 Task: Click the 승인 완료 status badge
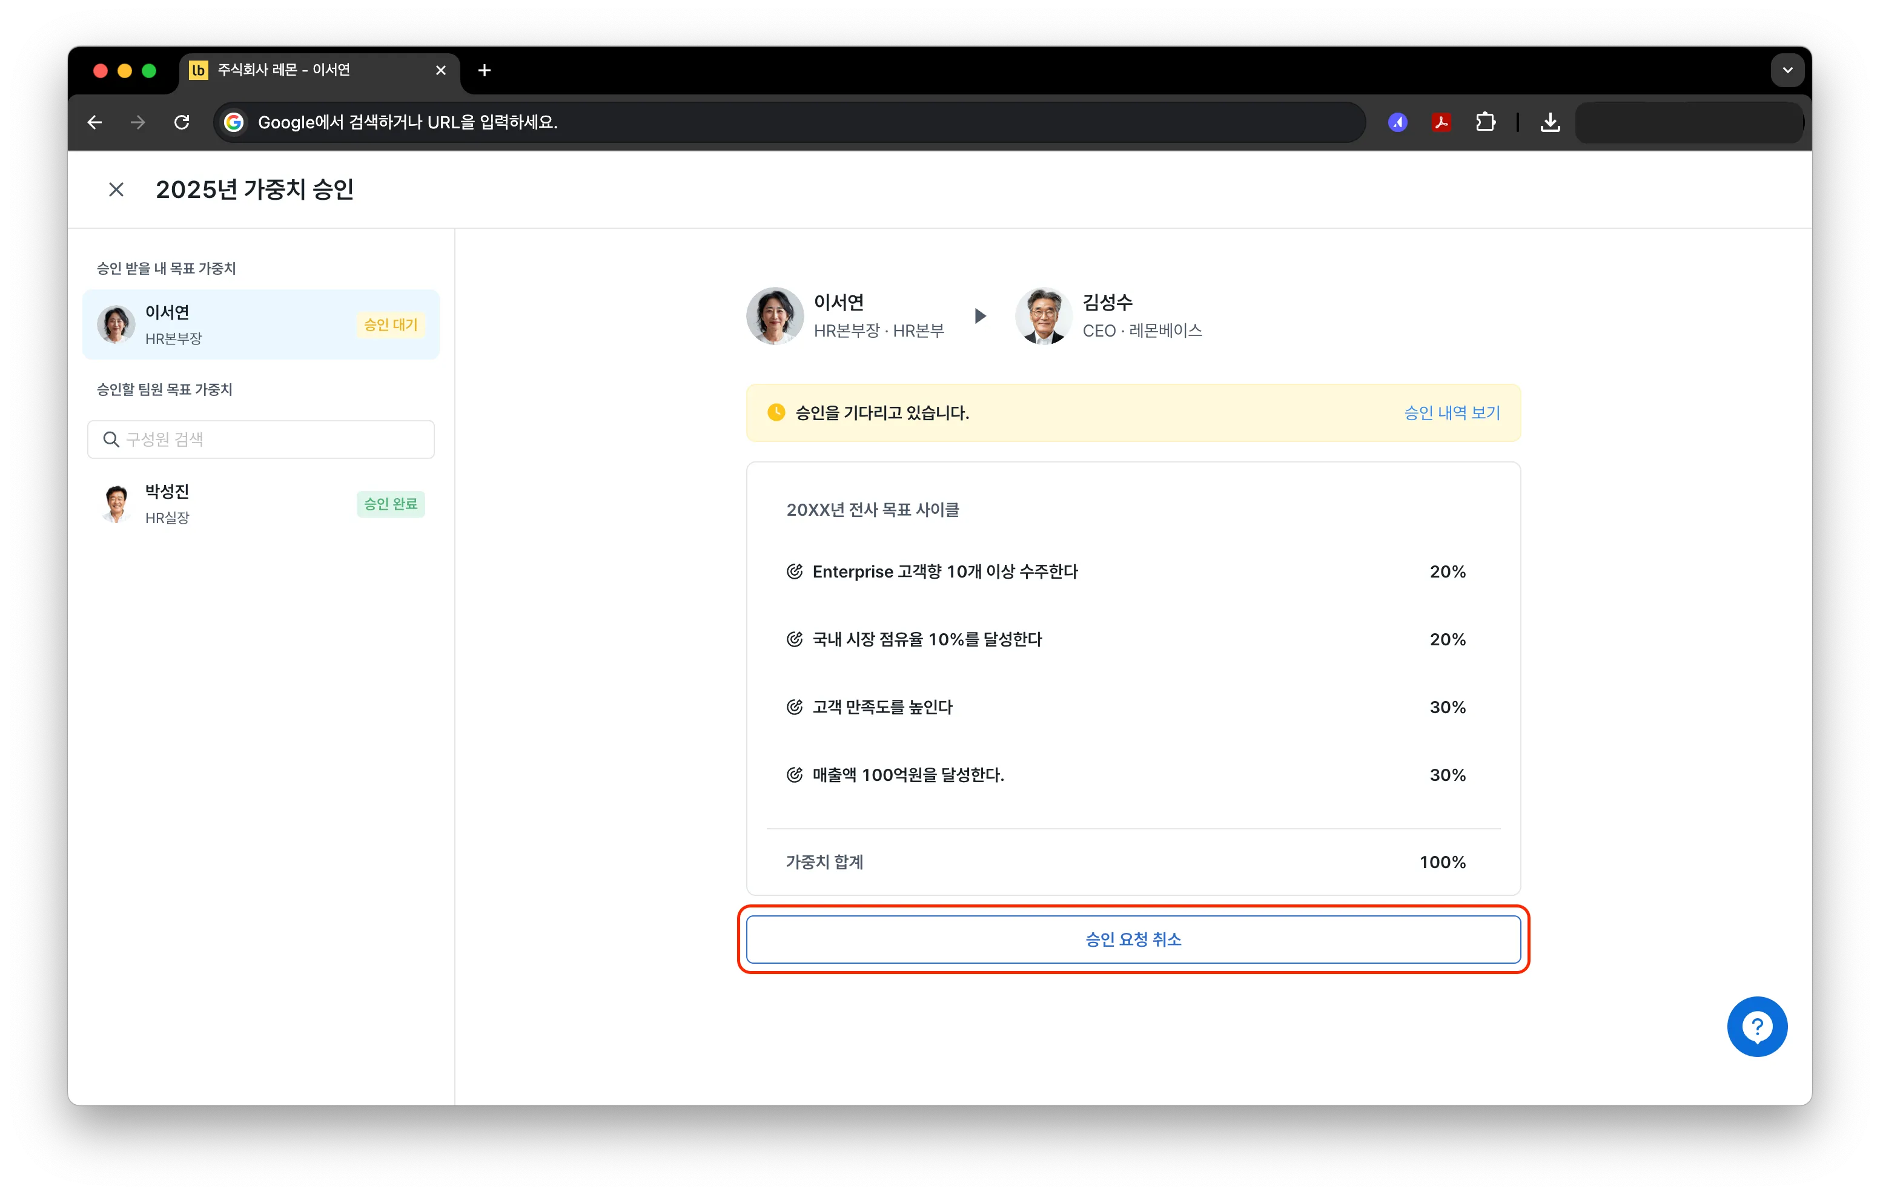click(391, 504)
